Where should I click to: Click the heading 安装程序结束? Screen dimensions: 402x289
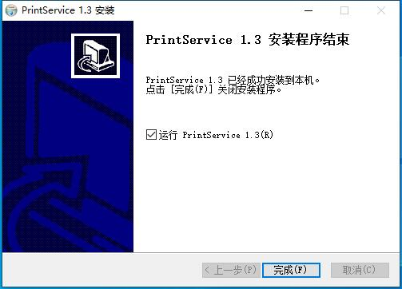coord(308,40)
